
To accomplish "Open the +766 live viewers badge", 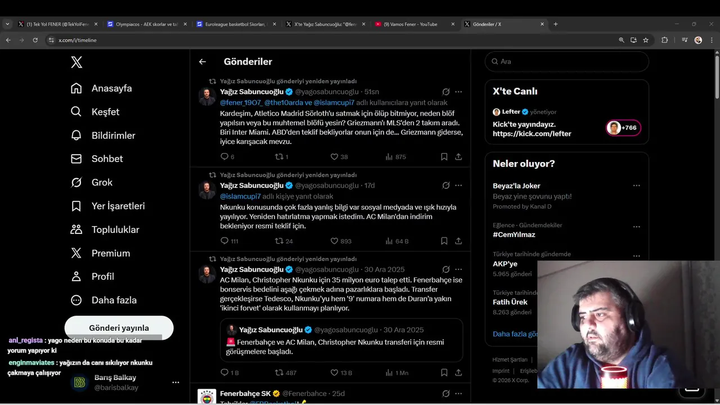I will pos(623,128).
